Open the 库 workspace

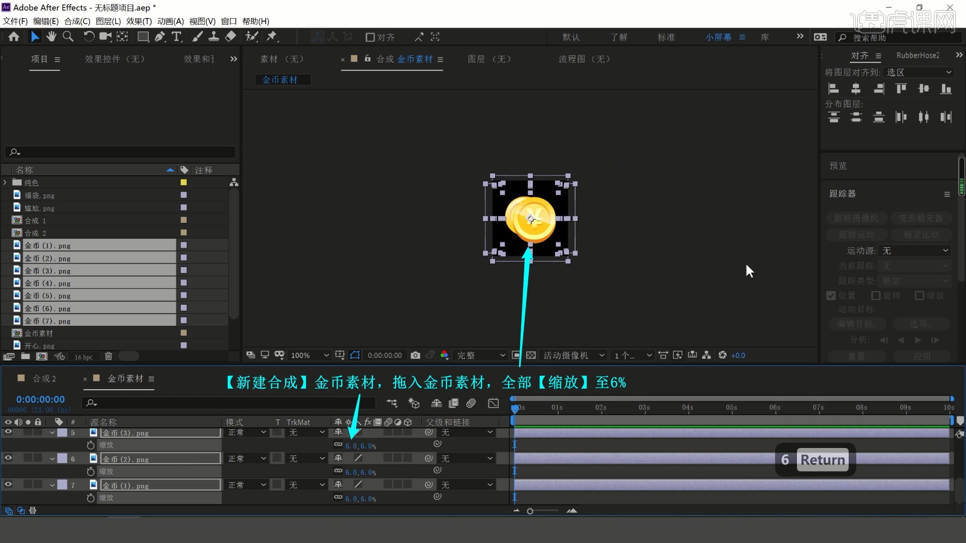click(765, 37)
